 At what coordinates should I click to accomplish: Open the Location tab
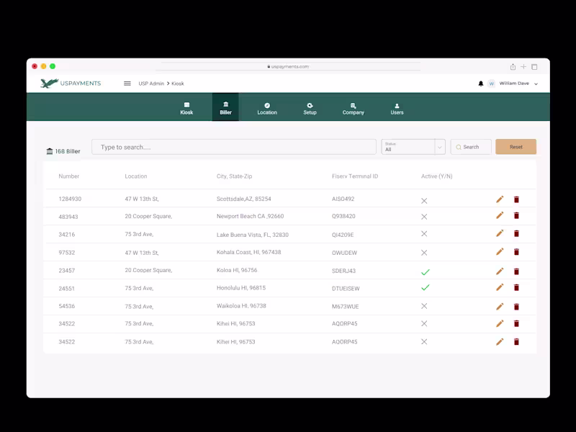tap(267, 109)
